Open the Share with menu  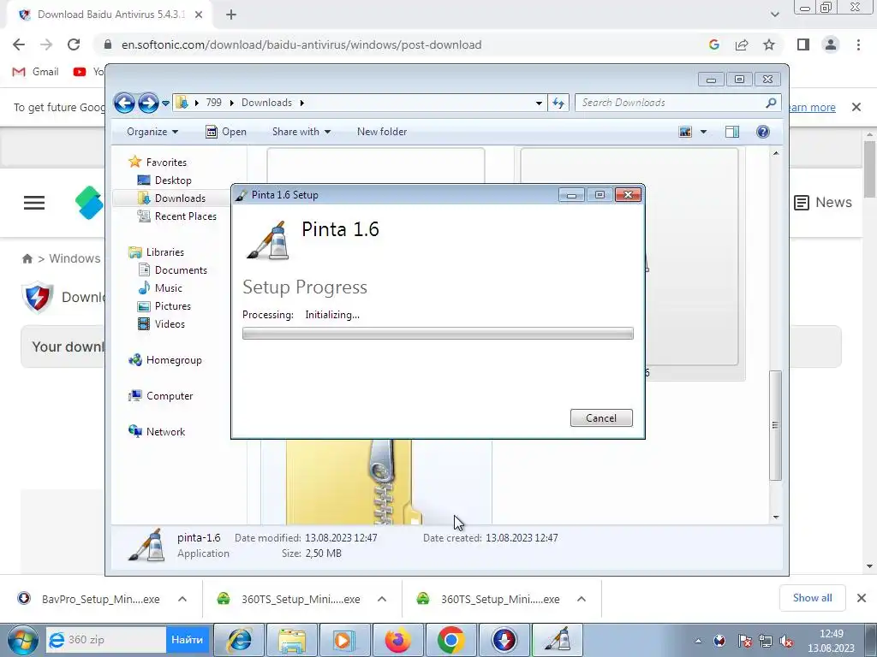tap(301, 132)
